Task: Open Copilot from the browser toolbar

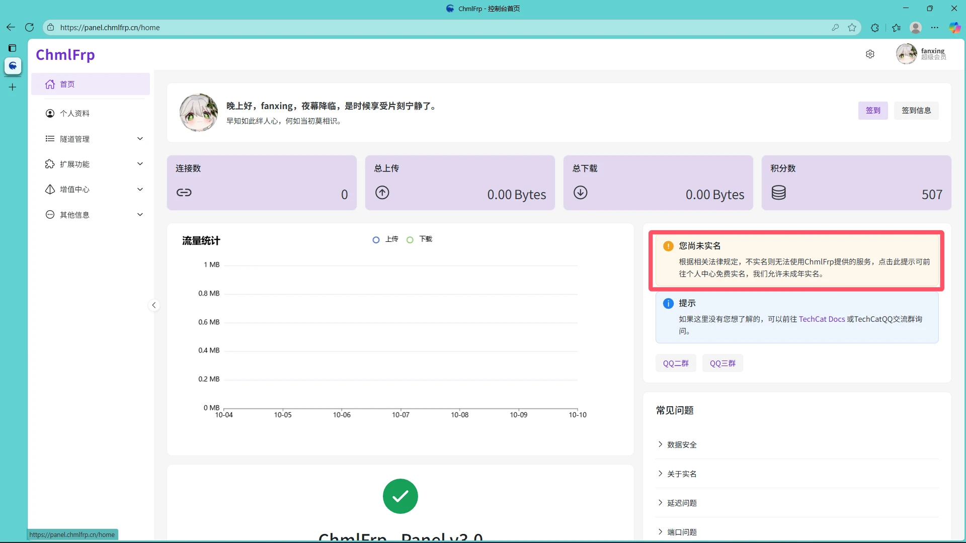Action: coord(954,28)
